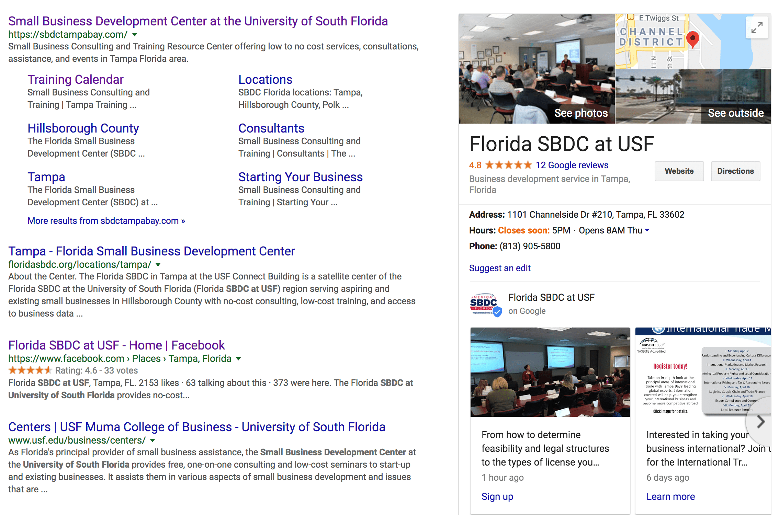Open the 12 Google reviews link
The width and height of the screenshot is (779, 515).
click(x=572, y=165)
